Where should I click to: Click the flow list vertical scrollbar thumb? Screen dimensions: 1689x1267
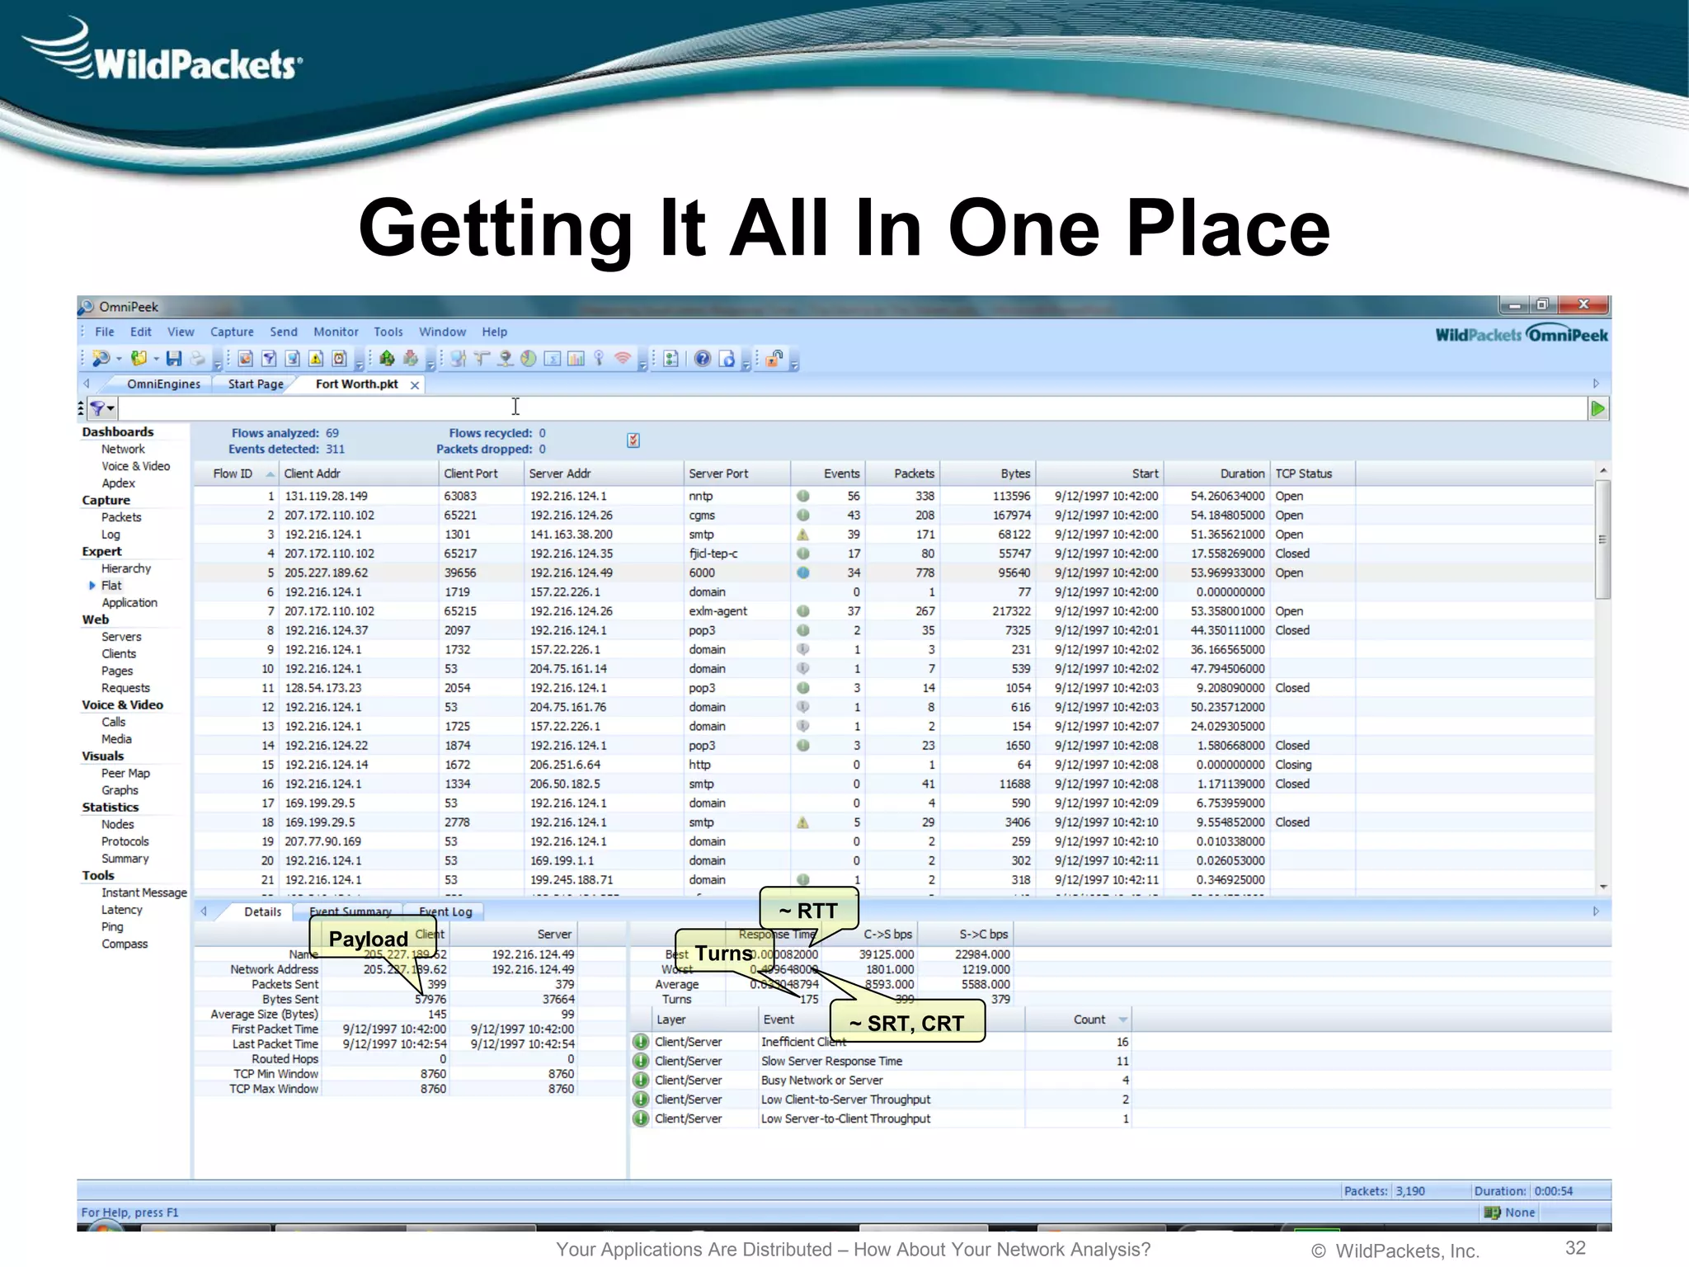pyautogui.click(x=1602, y=540)
